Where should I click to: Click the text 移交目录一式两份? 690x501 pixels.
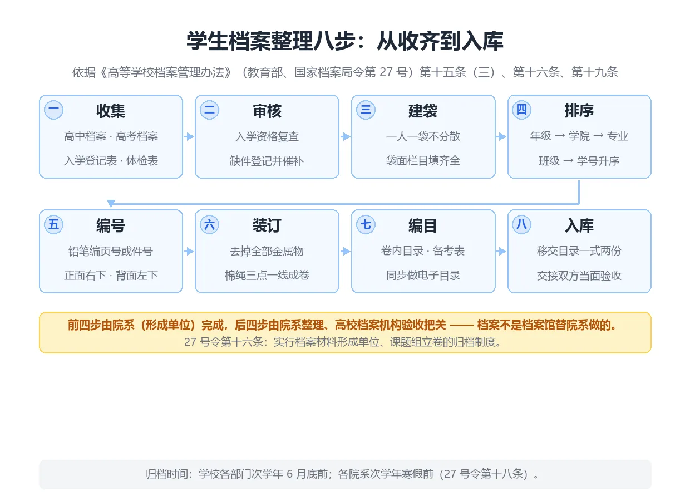coord(579,251)
